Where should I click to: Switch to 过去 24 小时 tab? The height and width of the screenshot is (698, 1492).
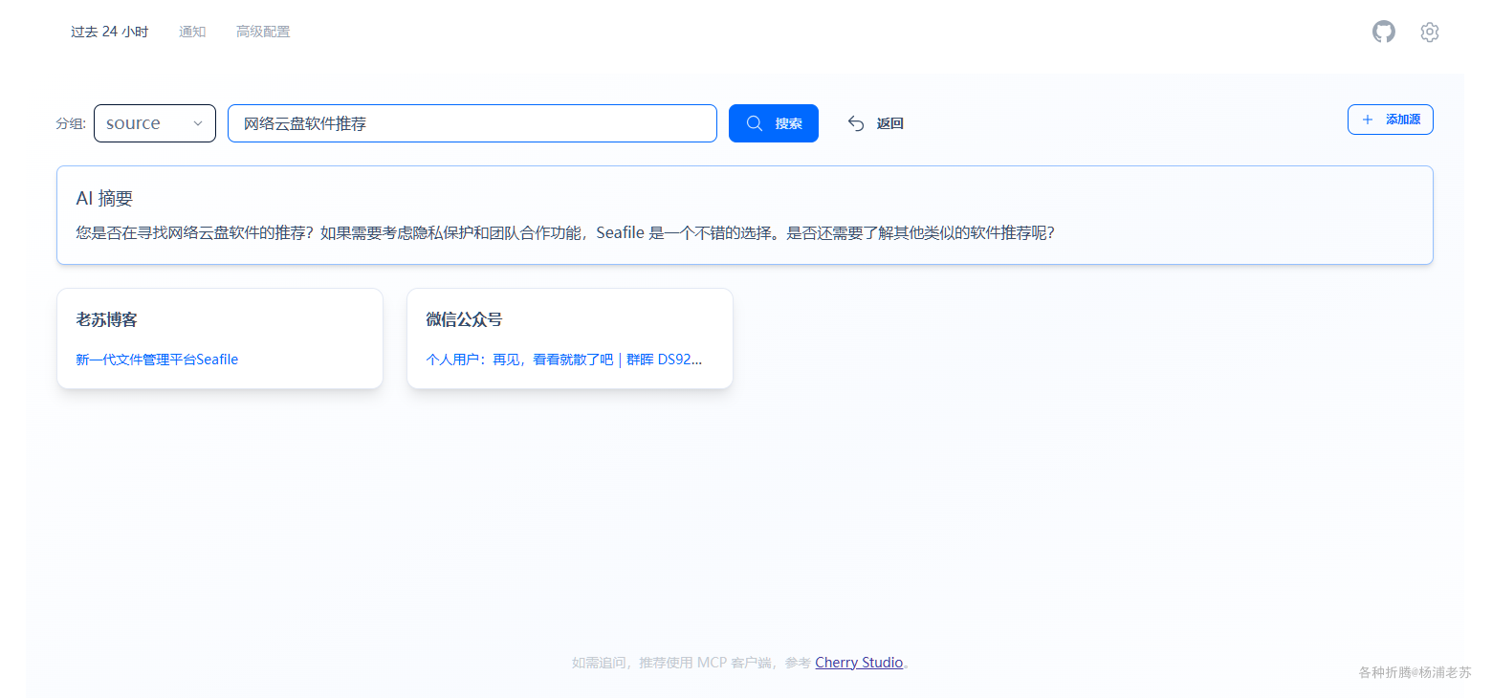[x=109, y=32]
